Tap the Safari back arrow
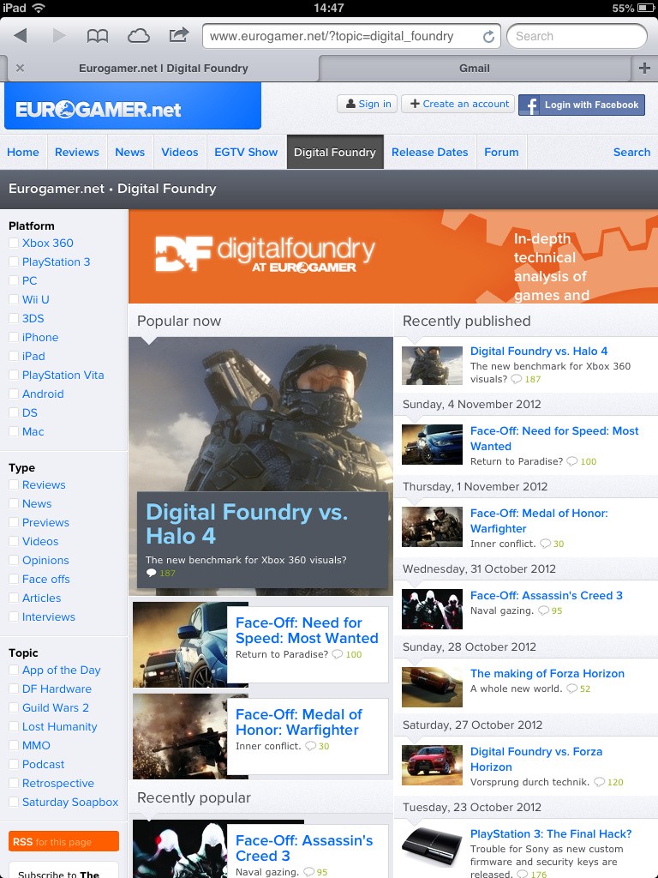The height and width of the screenshot is (878, 658). coord(21,36)
